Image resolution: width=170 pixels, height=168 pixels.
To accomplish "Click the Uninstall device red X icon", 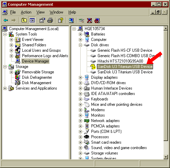I will click(89, 20).
